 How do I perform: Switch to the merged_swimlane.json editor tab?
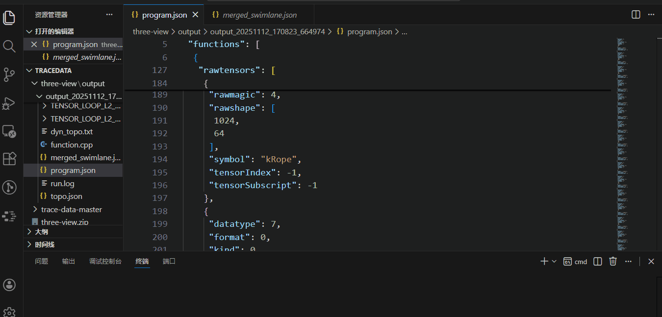click(x=259, y=15)
